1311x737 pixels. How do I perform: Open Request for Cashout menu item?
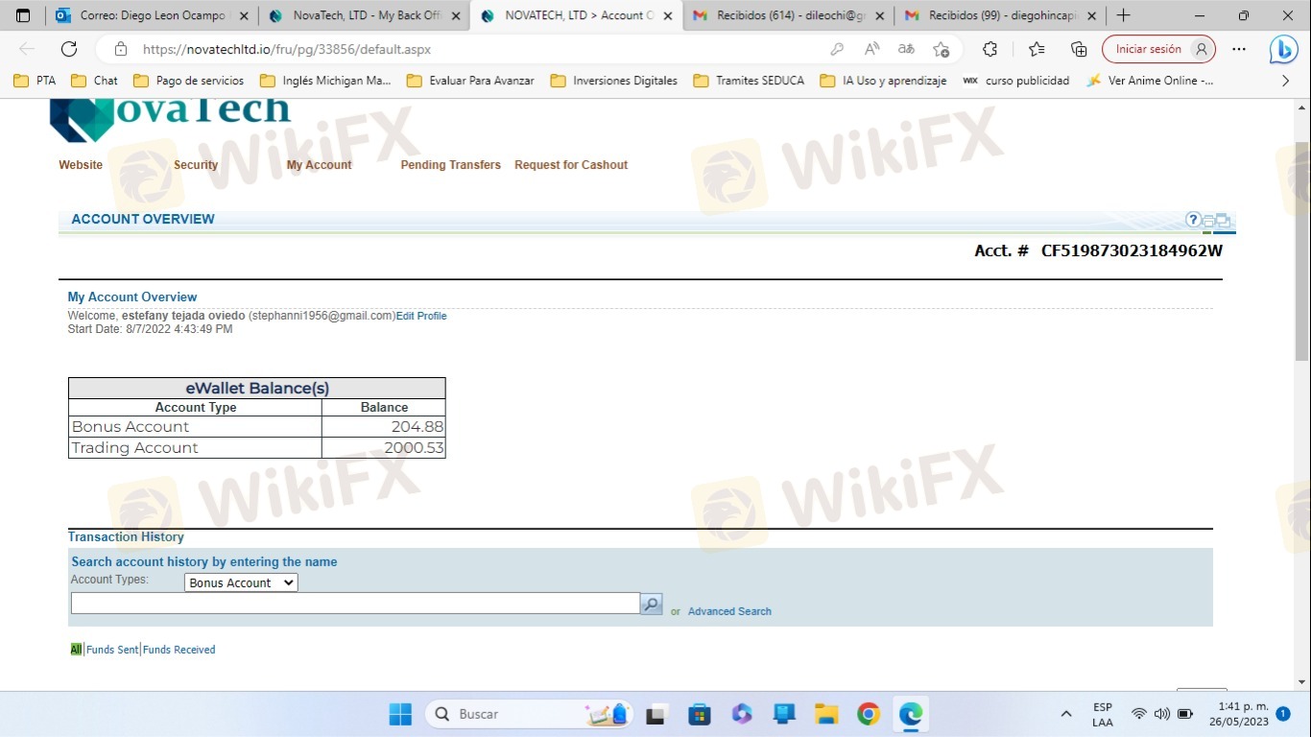point(571,165)
